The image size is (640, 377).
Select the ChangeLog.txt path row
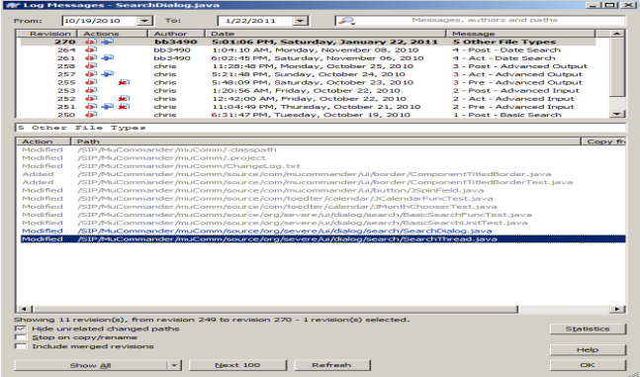point(322,166)
